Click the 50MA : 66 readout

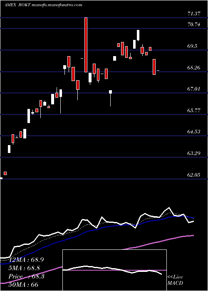[23, 284]
